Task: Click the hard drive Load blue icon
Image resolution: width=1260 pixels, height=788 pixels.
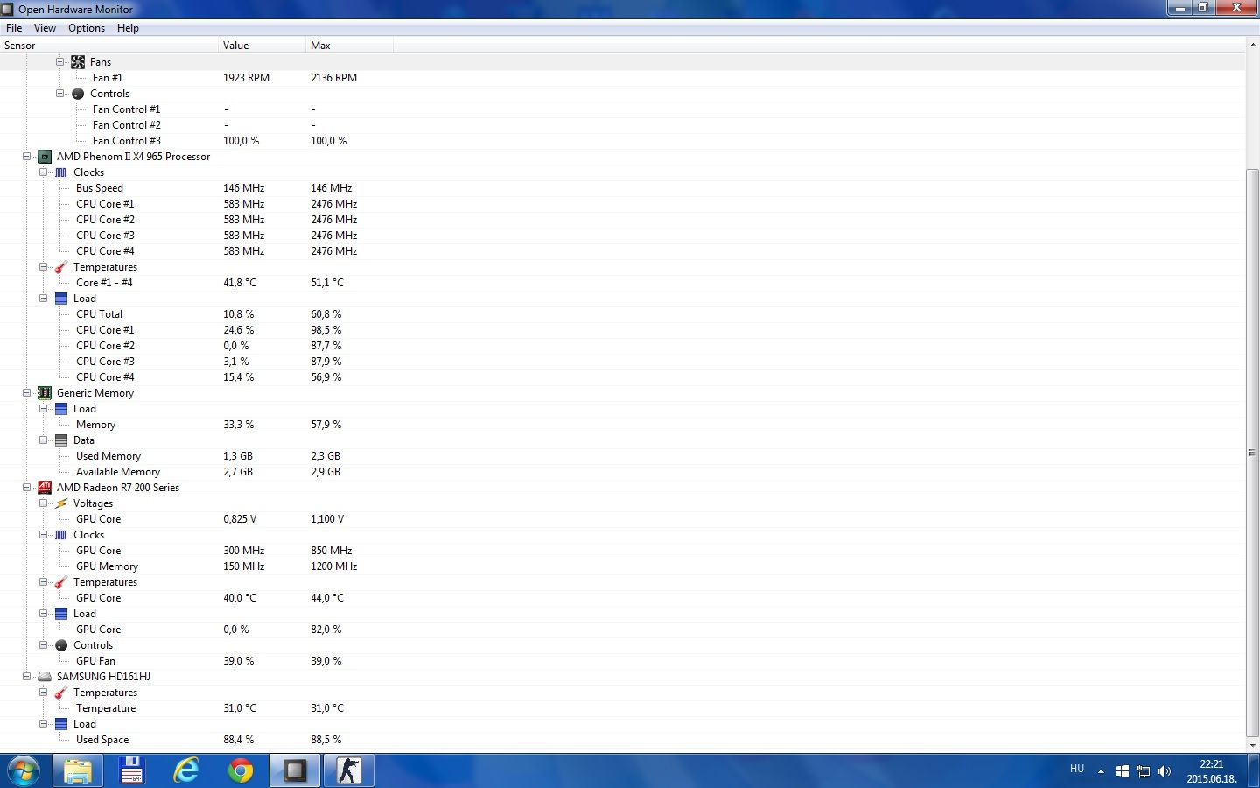Action: tap(61, 724)
